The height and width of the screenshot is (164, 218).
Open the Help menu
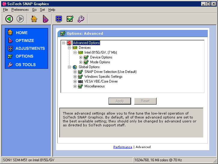point(52,10)
